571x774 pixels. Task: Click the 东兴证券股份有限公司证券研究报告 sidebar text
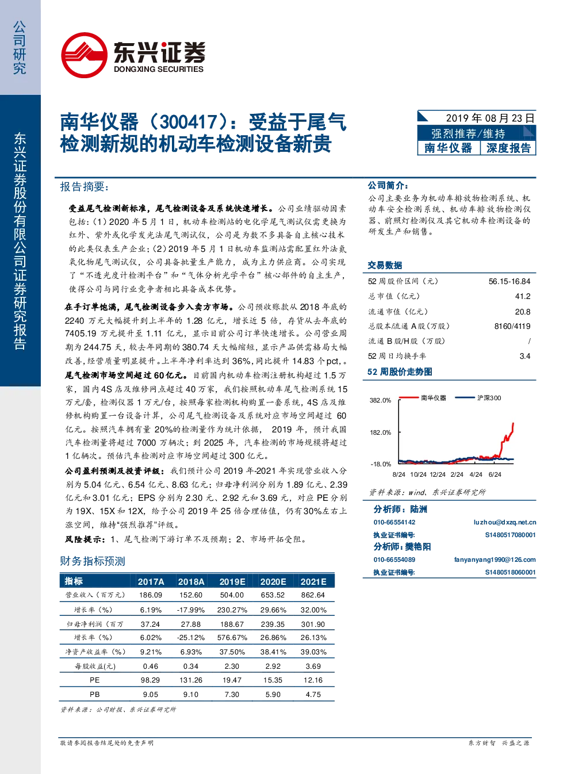click(20, 241)
